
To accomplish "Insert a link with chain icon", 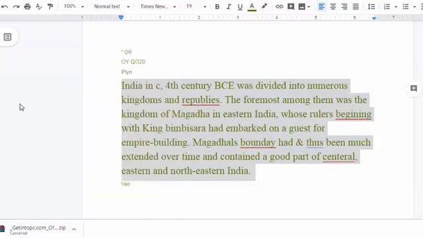I will [279, 7].
